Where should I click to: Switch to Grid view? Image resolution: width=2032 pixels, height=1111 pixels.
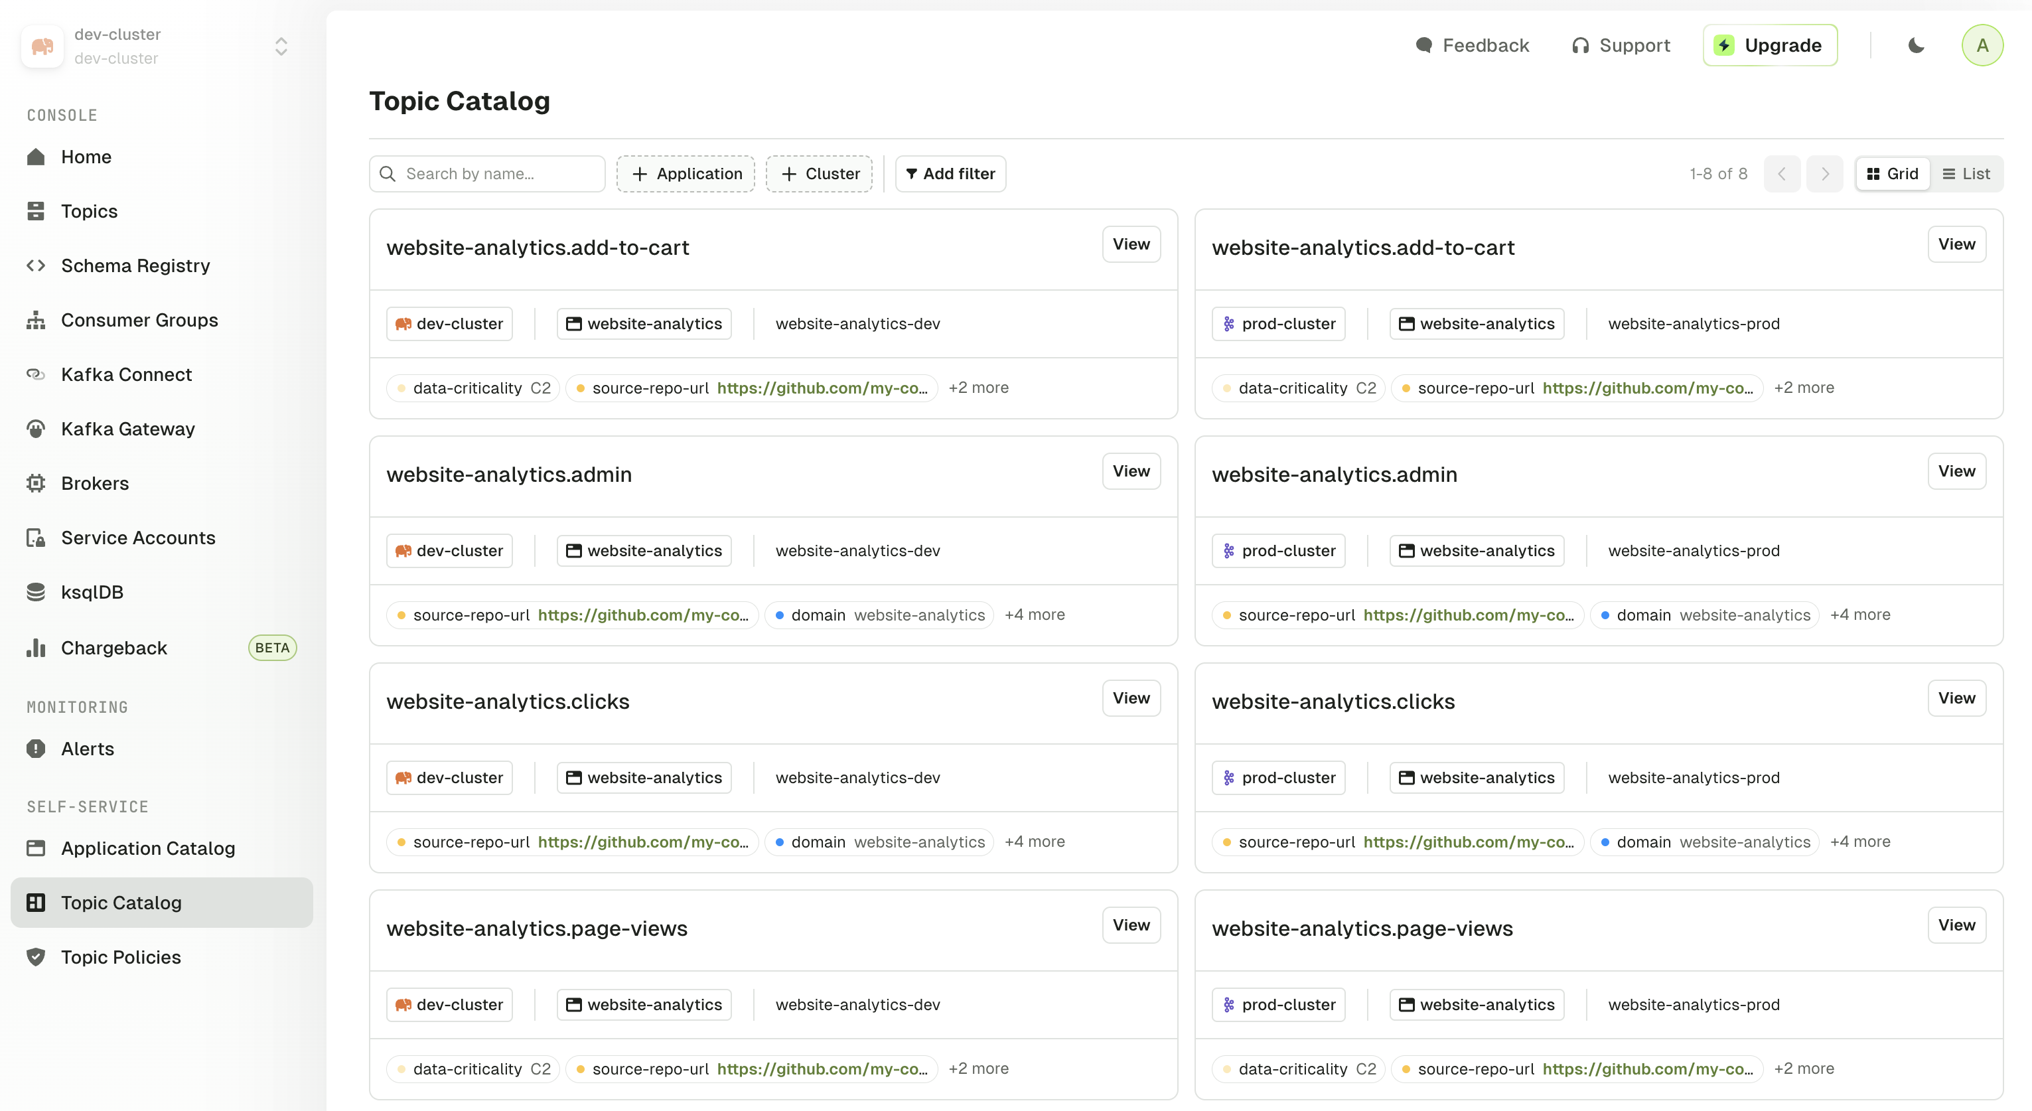pos(1893,174)
